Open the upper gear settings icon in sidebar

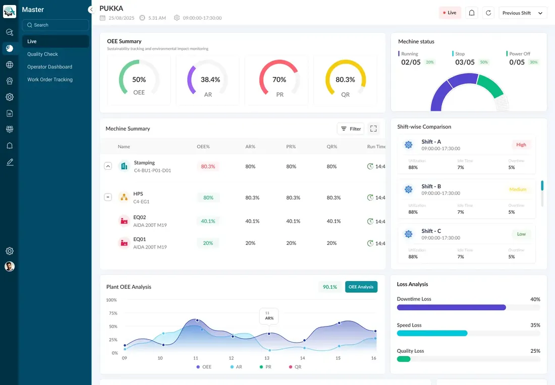pos(10,97)
